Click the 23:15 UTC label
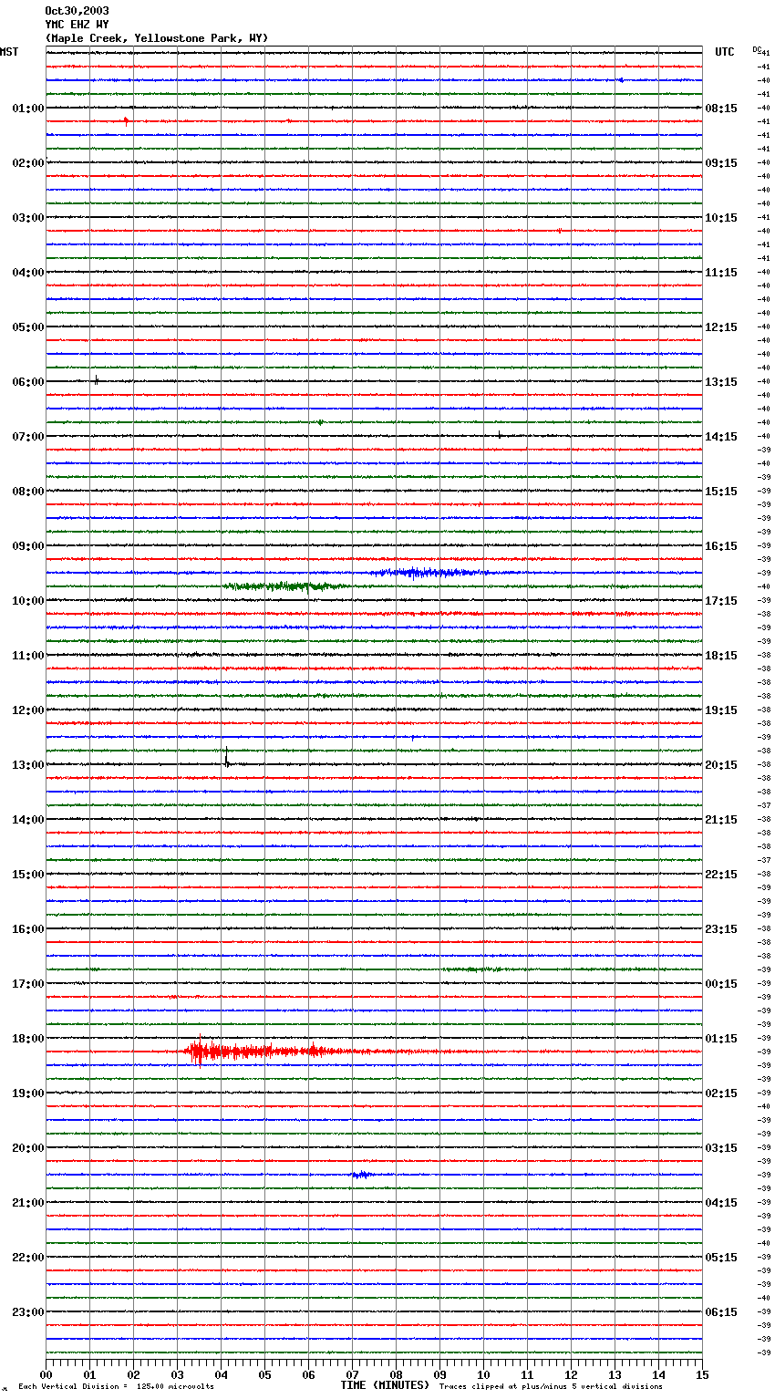This screenshot has height=1399, width=775. tap(721, 929)
